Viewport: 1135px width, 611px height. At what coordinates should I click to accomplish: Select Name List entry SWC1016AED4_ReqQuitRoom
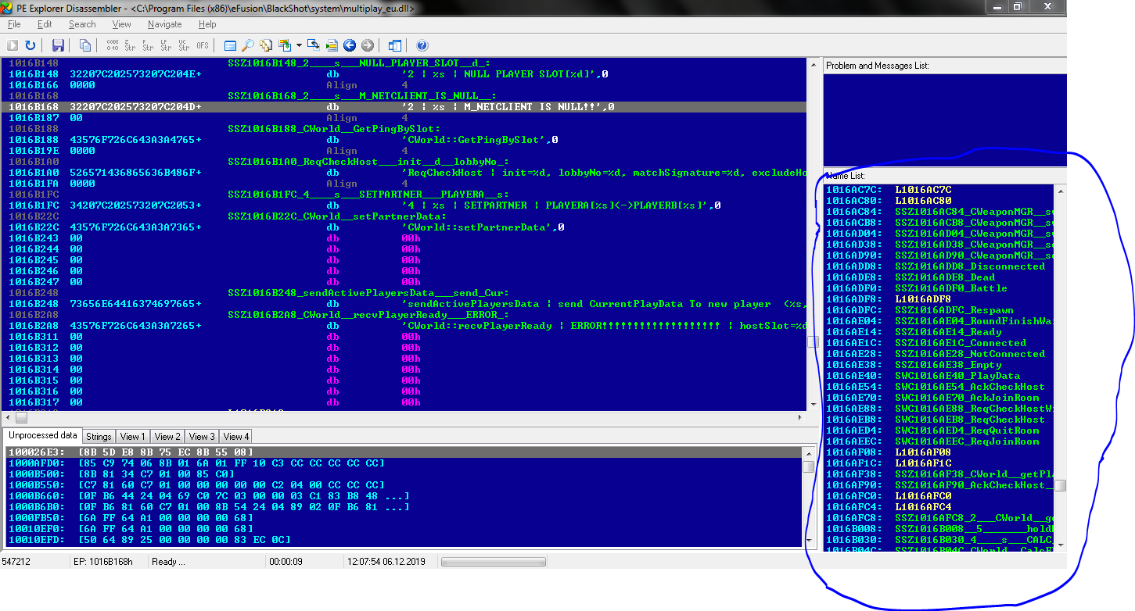coord(939,431)
